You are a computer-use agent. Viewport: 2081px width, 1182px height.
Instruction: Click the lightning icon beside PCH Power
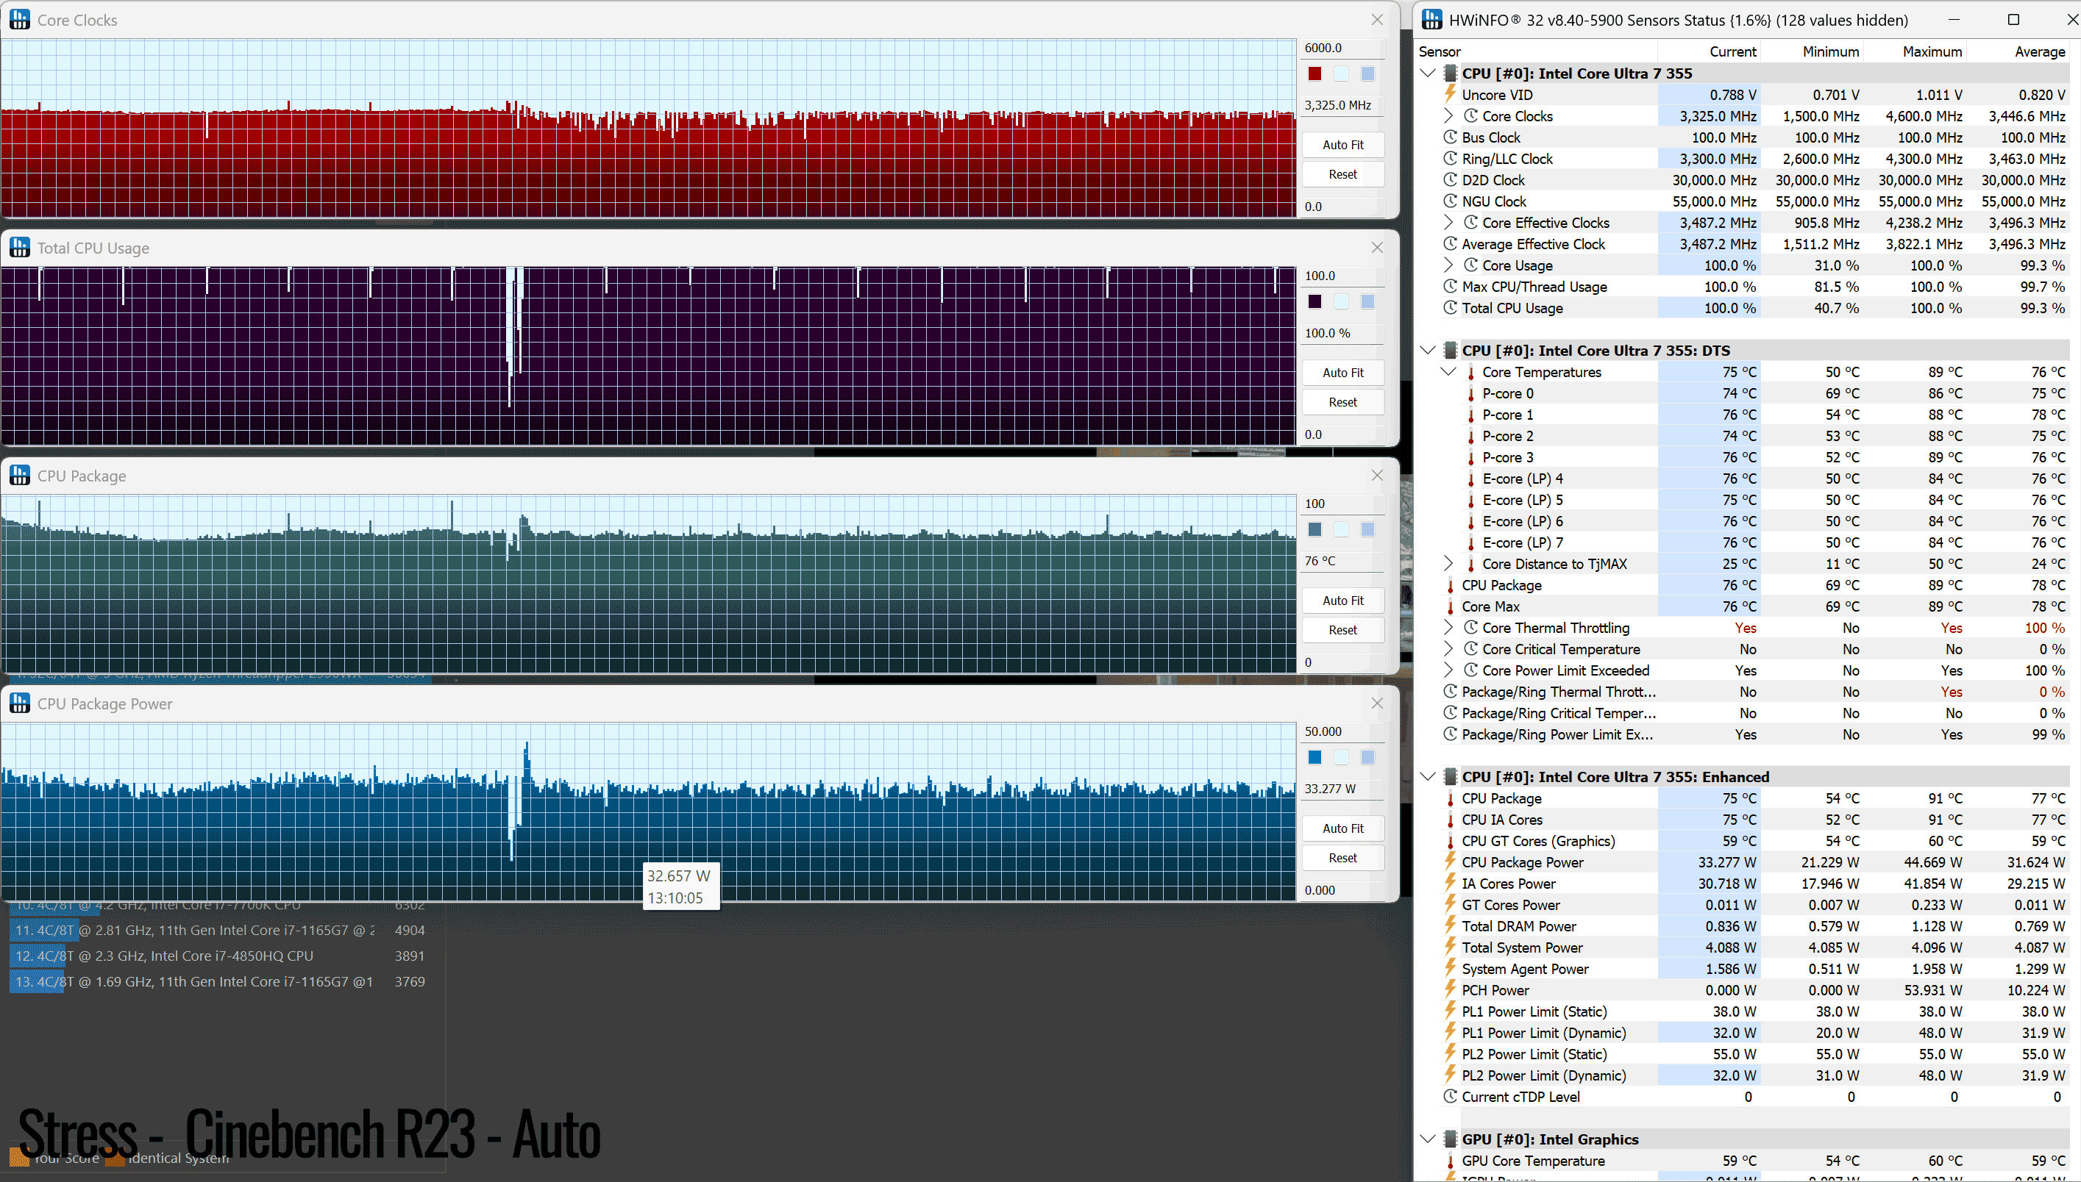pyautogui.click(x=1450, y=989)
